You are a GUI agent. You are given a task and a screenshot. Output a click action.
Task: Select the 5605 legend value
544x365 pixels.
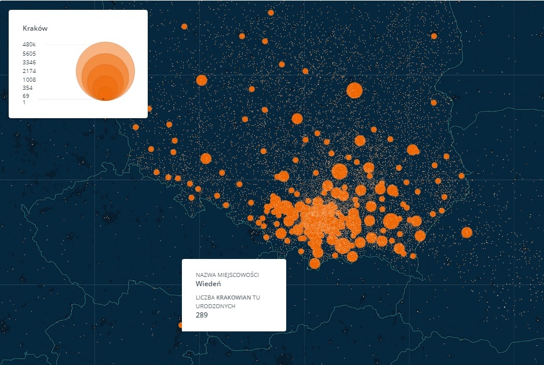click(x=29, y=53)
